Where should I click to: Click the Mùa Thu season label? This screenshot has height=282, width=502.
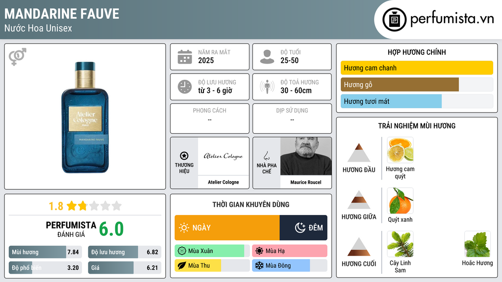pos(199,265)
